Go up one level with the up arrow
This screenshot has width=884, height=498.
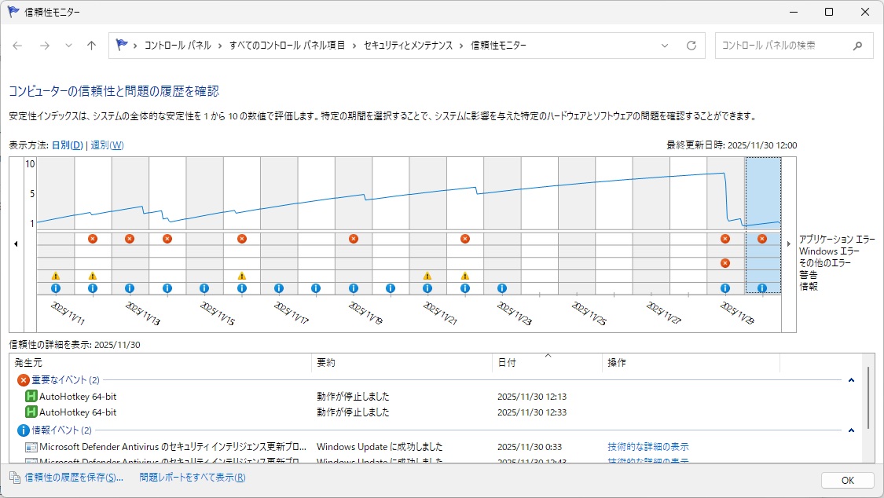[x=91, y=46]
